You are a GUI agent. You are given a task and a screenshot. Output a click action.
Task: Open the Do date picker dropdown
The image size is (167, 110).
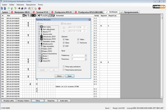click(x=85, y=31)
